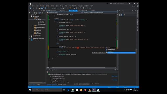167x94 pixels.
Task: Switch to the Toolbox tab
Action: [38, 85]
